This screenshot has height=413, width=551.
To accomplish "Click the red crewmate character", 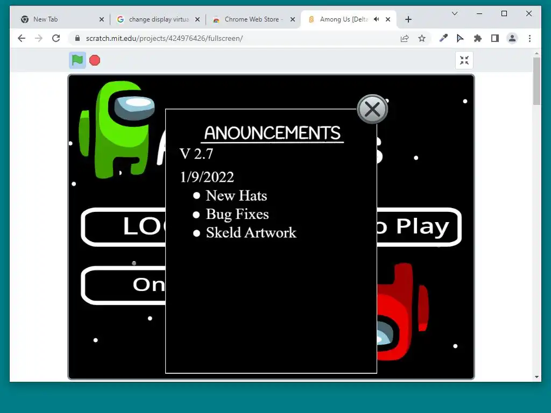I will pyautogui.click(x=402, y=312).
